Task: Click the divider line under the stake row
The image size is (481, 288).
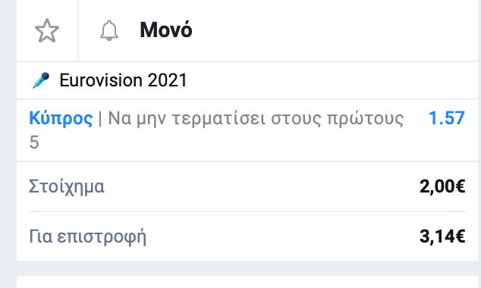Action: [247, 211]
